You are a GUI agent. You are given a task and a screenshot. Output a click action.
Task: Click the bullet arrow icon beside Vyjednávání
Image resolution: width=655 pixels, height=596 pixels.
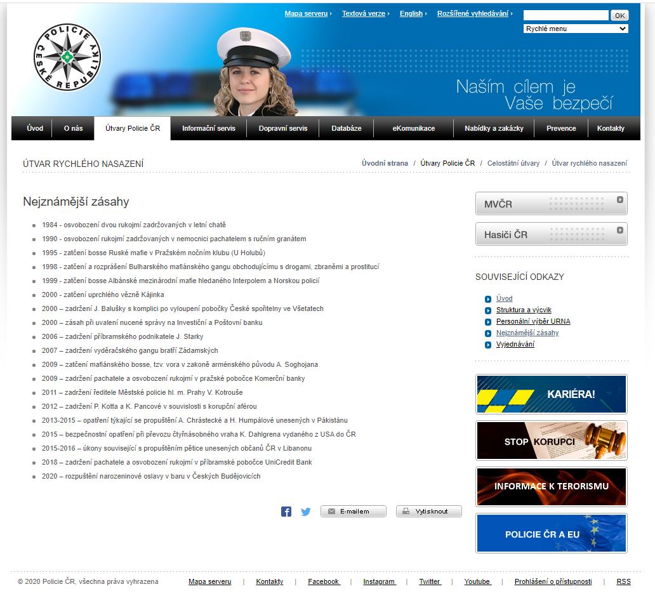tap(487, 345)
